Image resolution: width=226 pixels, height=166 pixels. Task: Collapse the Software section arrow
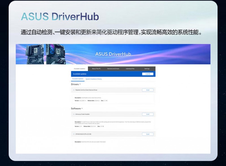[82, 108]
